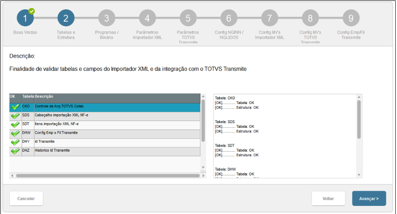The image size is (397, 214).
Task: Click the Descrição: heading text
Action: point(22,56)
